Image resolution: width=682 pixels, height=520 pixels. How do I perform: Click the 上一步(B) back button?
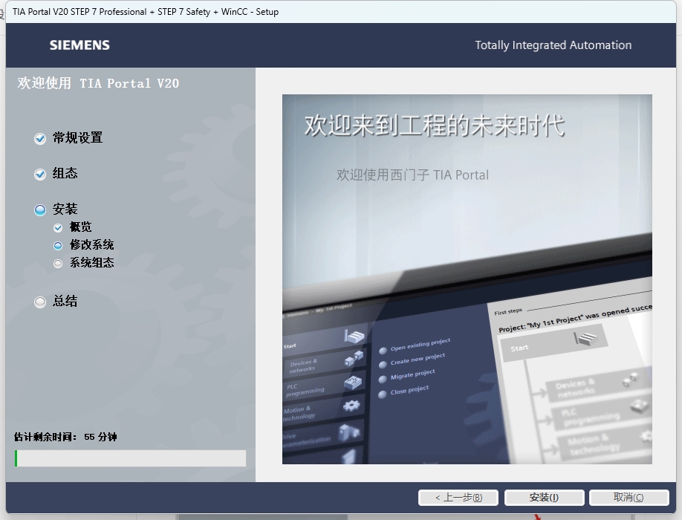458,498
